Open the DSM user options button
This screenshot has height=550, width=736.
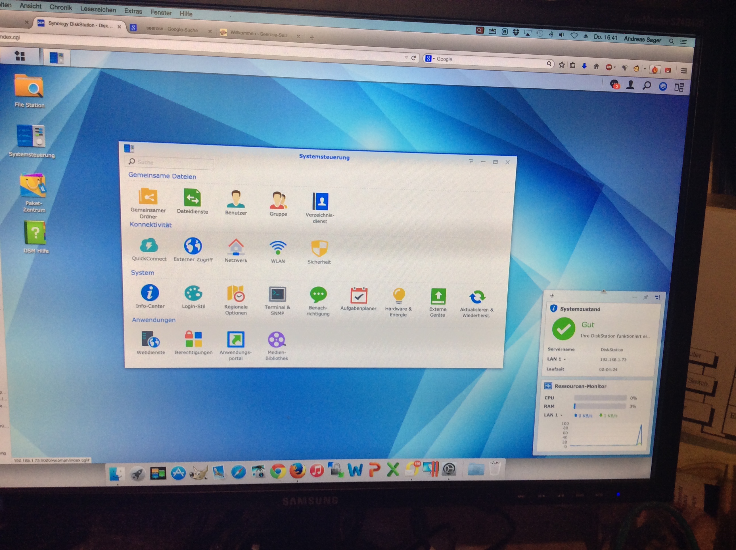630,86
